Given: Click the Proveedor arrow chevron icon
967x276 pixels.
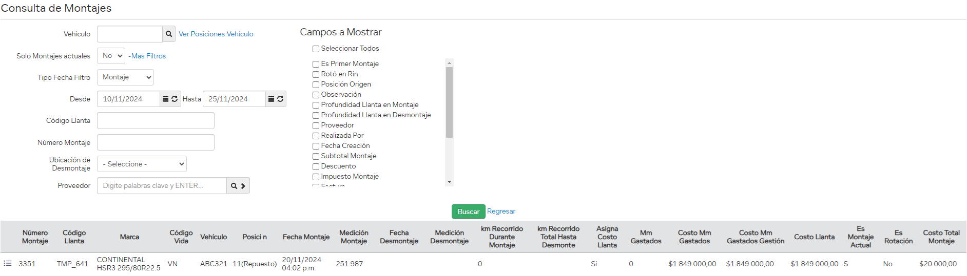Looking at the screenshot, I should point(243,186).
